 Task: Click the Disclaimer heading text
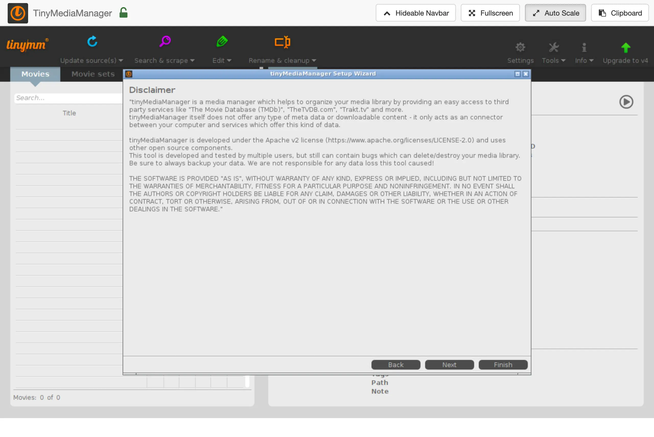(x=152, y=90)
